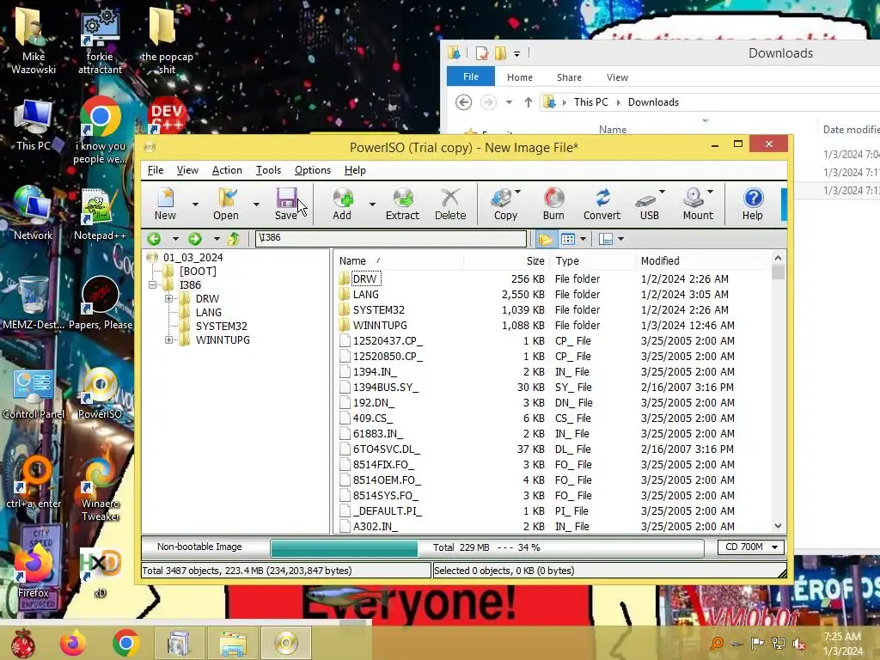Viewport: 880px width, 660px height.
Task: Click the Burn toolbar icon
Action: 553,204
